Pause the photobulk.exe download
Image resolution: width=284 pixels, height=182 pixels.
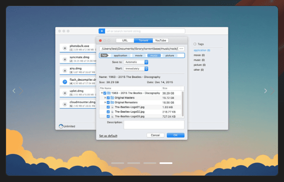[65, 48]
